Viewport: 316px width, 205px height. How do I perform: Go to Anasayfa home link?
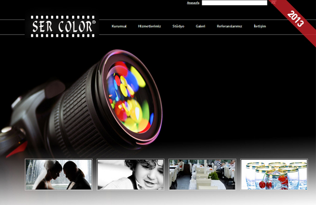(x=193, y=3)
